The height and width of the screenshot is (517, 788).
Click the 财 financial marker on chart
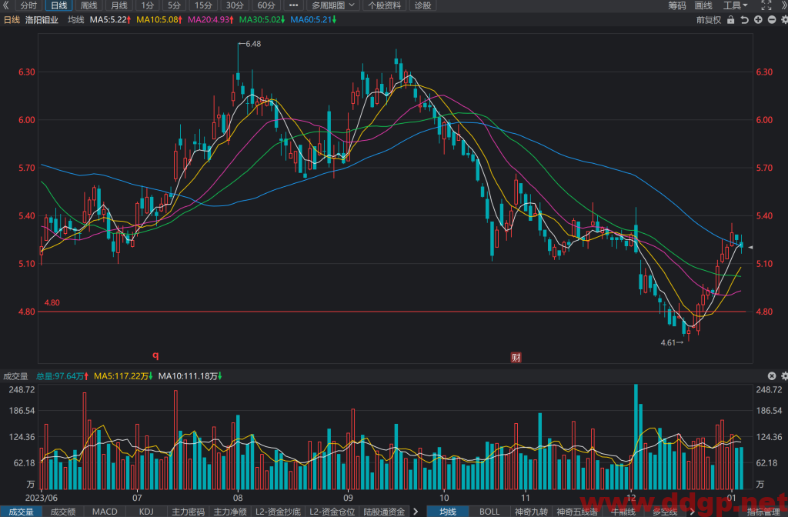pos(516,357)
